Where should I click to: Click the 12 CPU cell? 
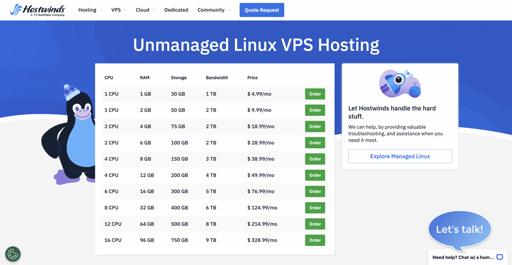(x=113, y=224)
